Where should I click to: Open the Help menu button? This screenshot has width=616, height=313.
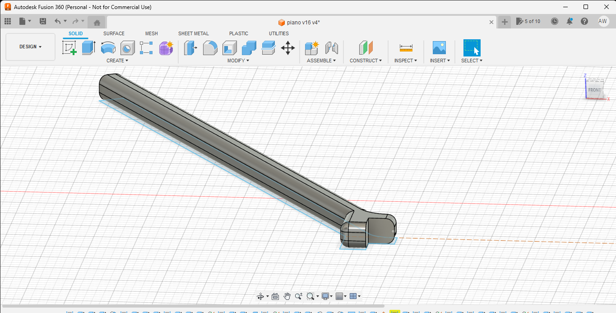584,21
